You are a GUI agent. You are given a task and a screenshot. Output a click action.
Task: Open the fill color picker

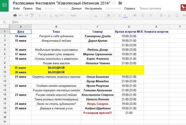click(135, 16)
